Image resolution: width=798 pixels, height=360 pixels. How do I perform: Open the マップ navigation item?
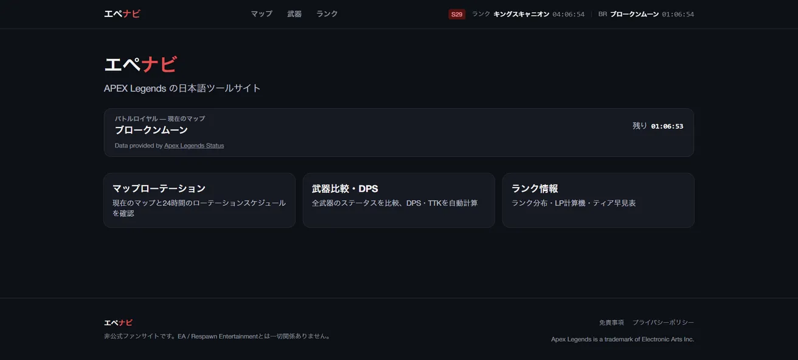click(262, 14)
